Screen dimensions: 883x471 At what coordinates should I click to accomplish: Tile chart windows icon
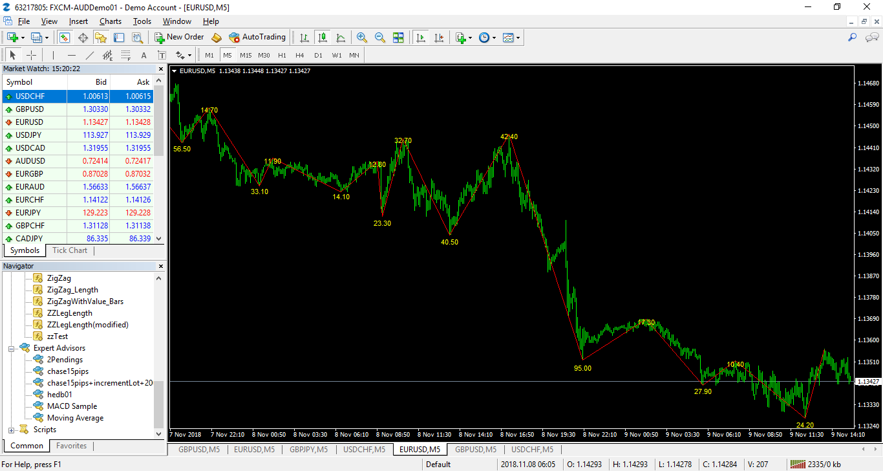398,38
